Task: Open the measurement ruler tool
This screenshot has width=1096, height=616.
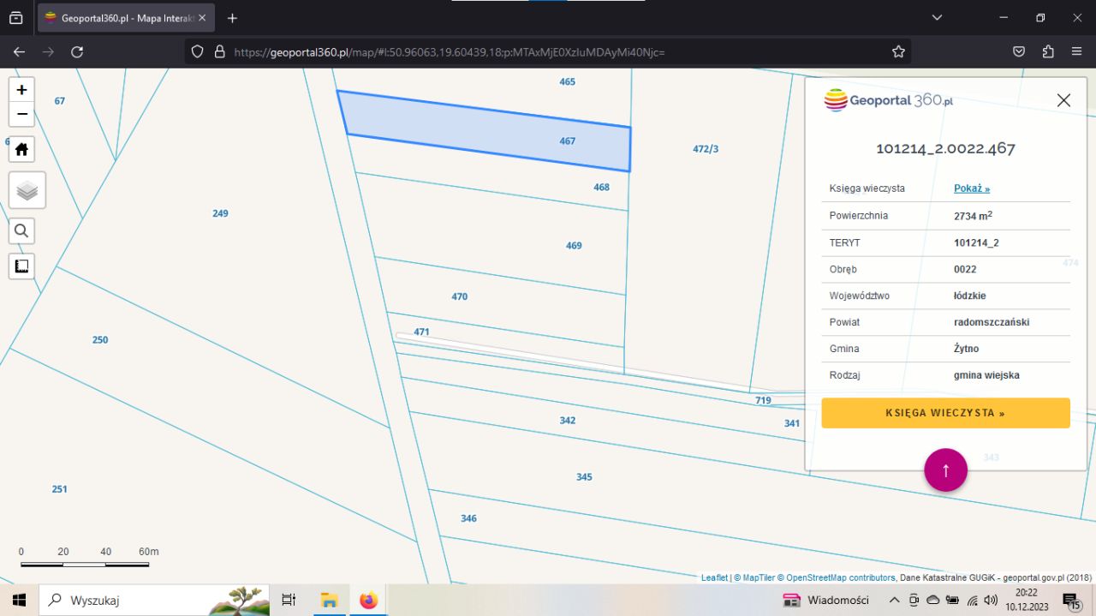Action: tap(21, 266)
